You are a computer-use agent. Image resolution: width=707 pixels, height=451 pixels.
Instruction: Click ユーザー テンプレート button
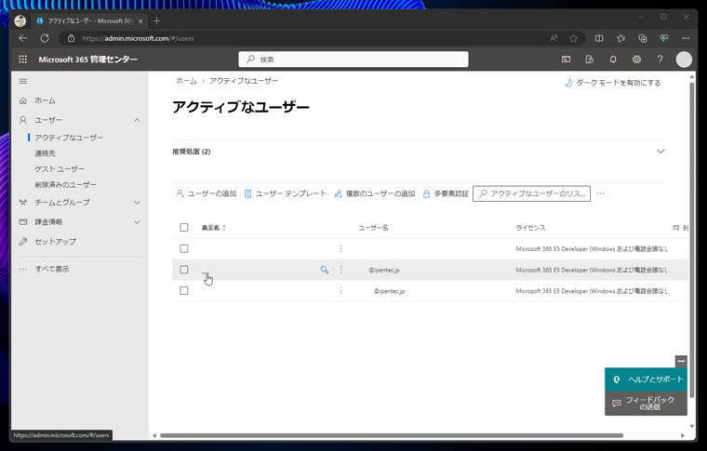point(286,193)
